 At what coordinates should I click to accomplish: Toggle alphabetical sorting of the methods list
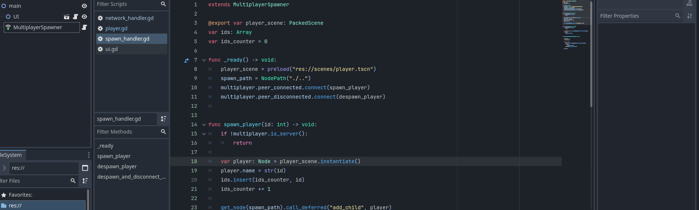point(163,119)
